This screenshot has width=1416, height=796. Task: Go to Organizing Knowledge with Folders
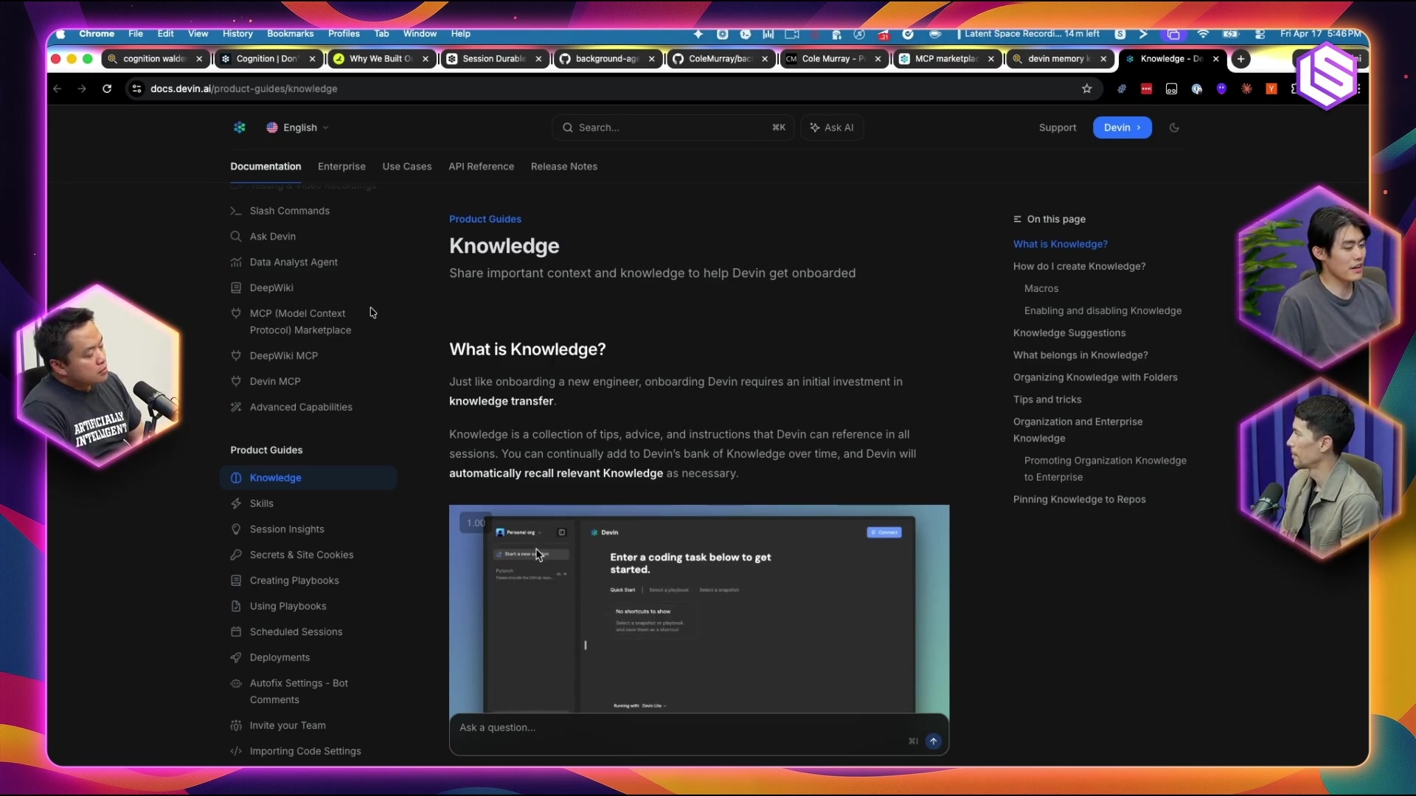[1095, 377]
